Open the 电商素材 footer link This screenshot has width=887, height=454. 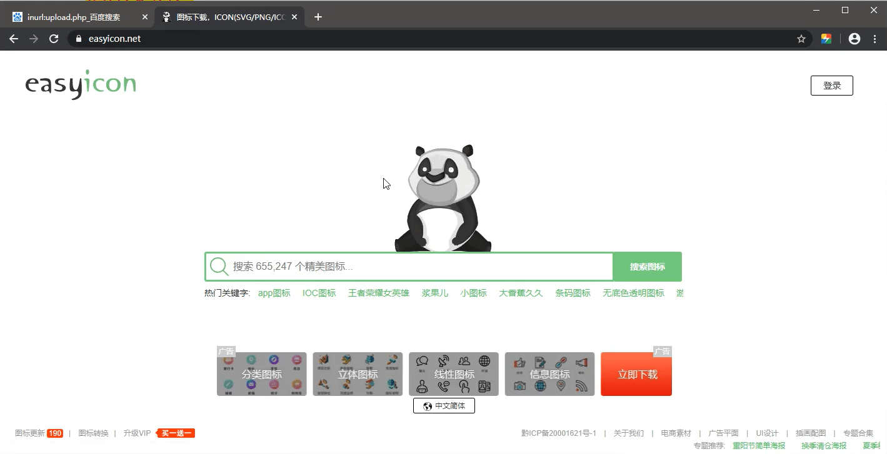click(676, 433)
